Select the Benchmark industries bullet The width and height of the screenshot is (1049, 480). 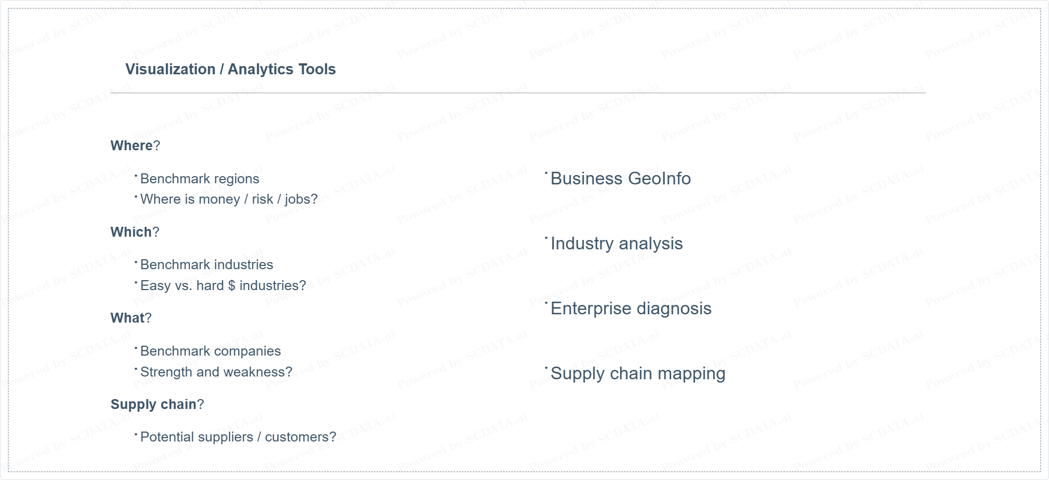tap(206, 265)
